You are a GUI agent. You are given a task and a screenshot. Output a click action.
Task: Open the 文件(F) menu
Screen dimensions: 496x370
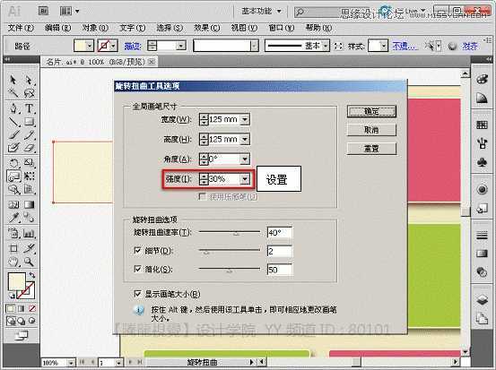(21, 28)
